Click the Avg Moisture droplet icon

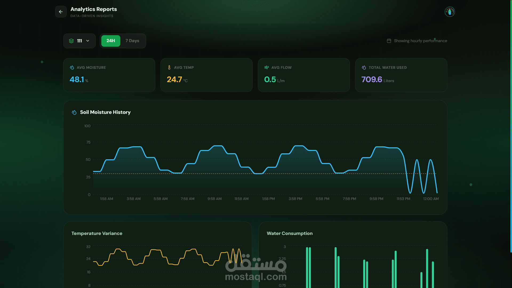[x=72, y=67]
